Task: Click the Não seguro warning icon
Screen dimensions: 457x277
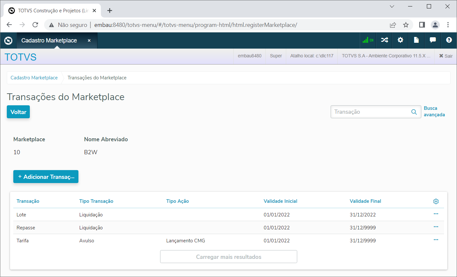Action: 51,25
